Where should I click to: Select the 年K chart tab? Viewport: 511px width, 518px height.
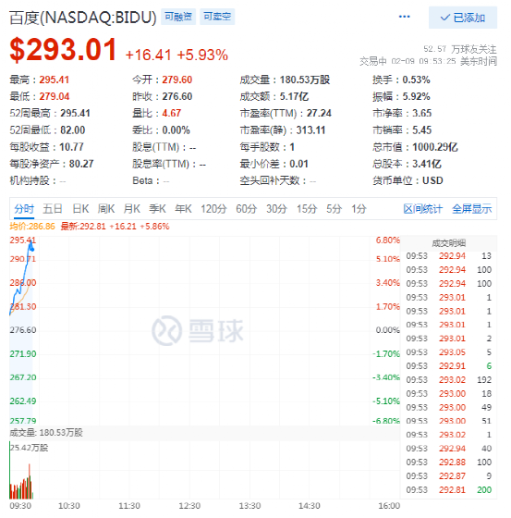[x=183, y=209]
